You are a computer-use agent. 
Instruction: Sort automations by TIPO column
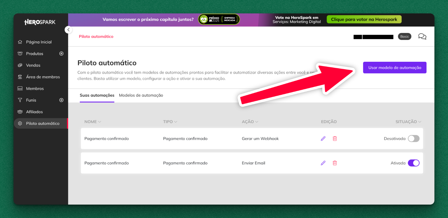[x=170, y=122]
